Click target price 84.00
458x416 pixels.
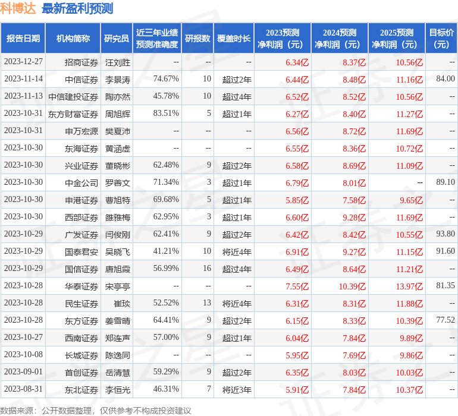(446, 79)
